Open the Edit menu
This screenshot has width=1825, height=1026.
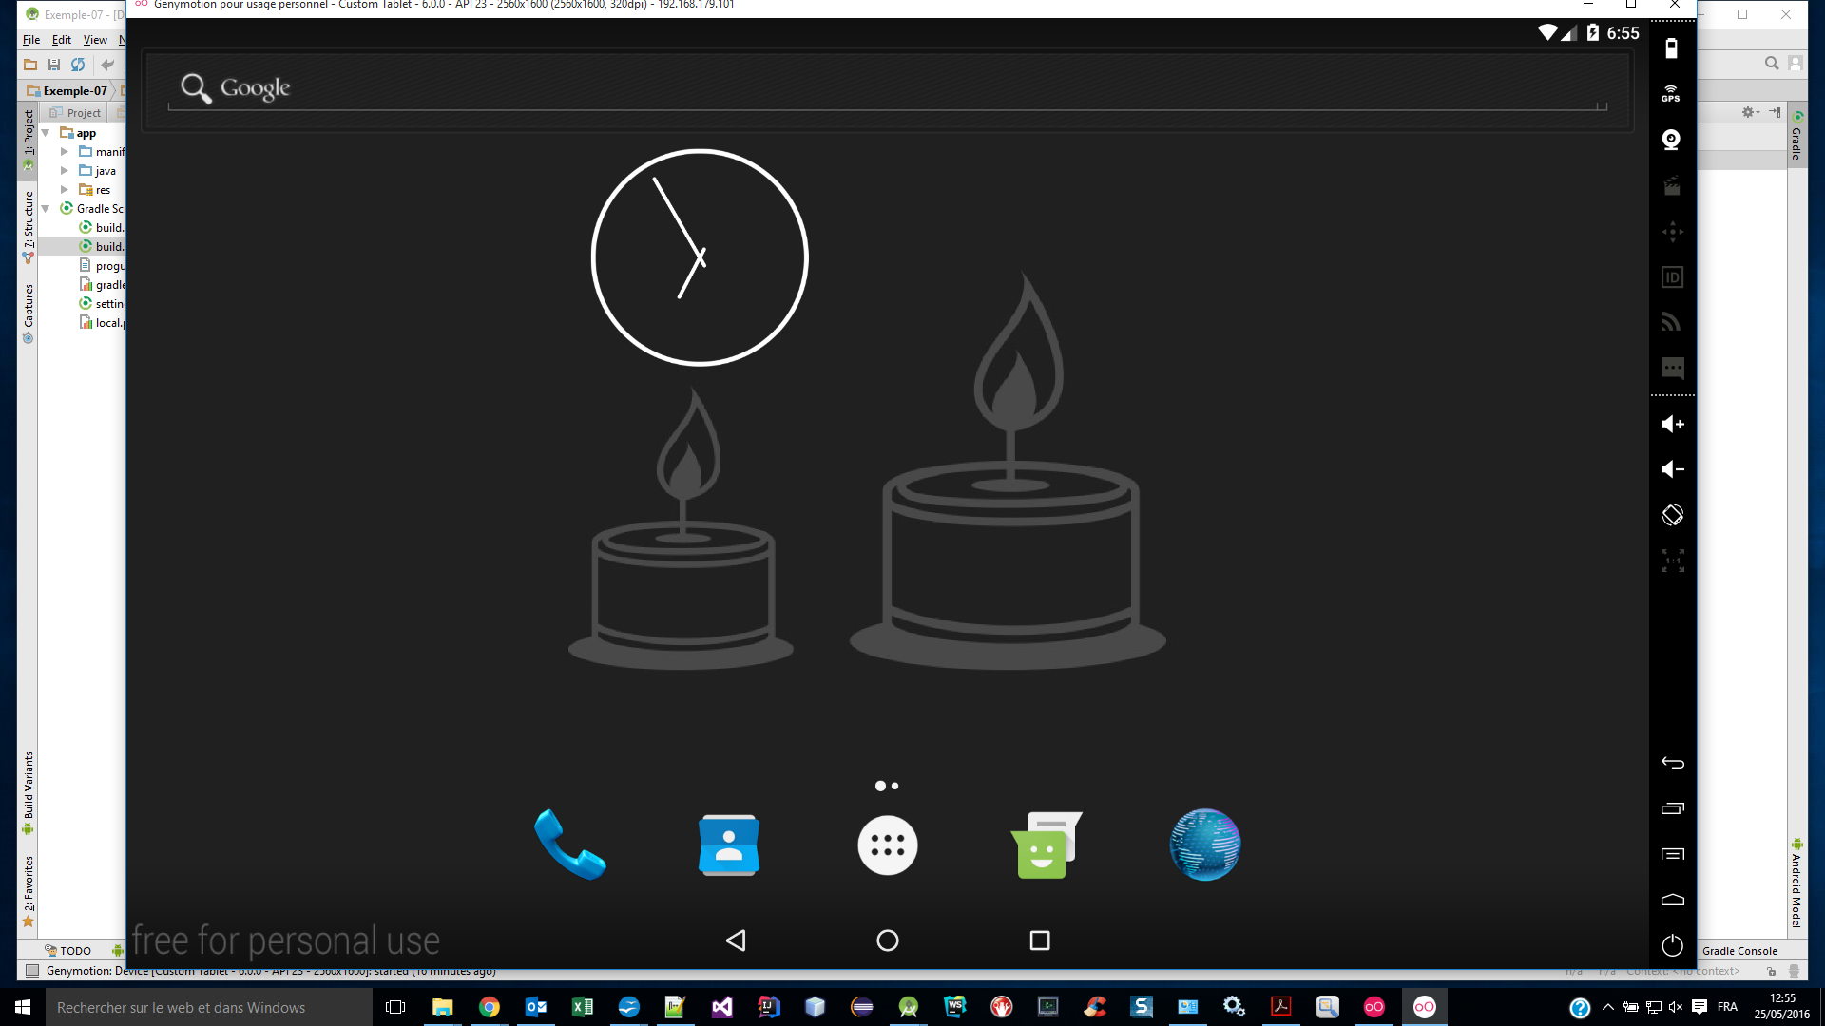62,40
